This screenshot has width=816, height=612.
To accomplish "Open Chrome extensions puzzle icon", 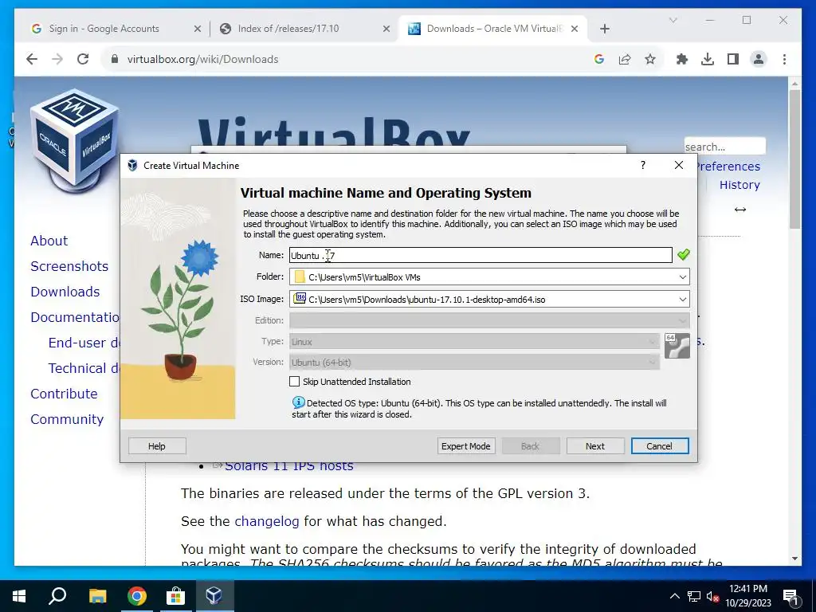I will tap(682, 59).
